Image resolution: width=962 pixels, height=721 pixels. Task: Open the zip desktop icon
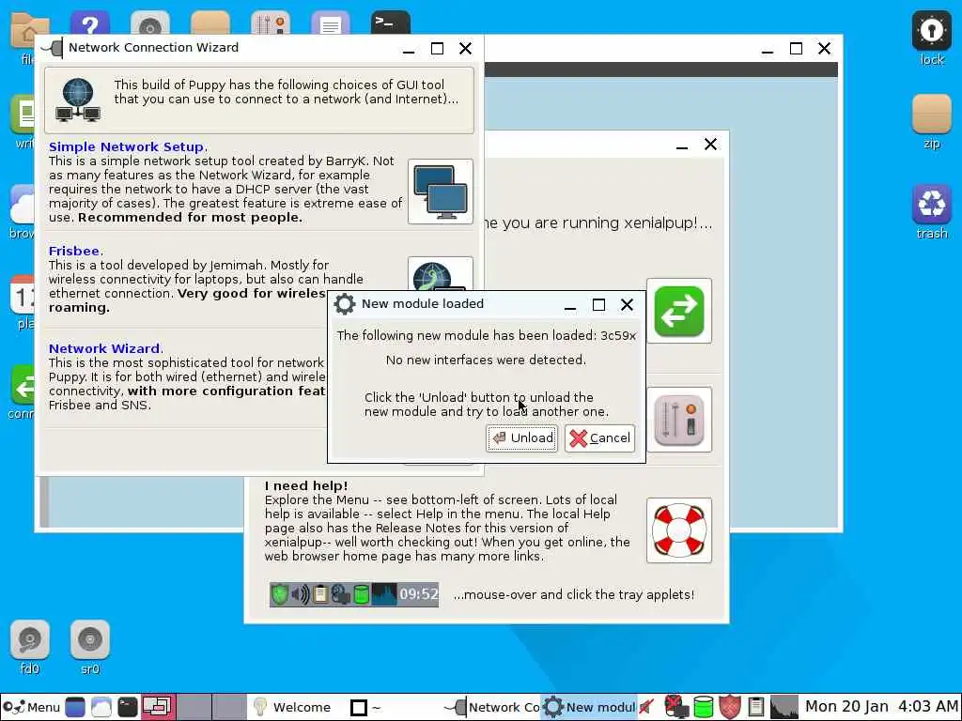931,115
